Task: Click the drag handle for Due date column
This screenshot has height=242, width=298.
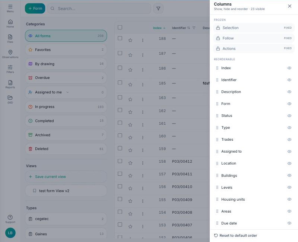Action: [217, 223]
